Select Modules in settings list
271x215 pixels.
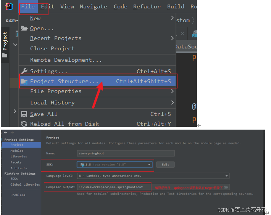[x=17, y=151]
